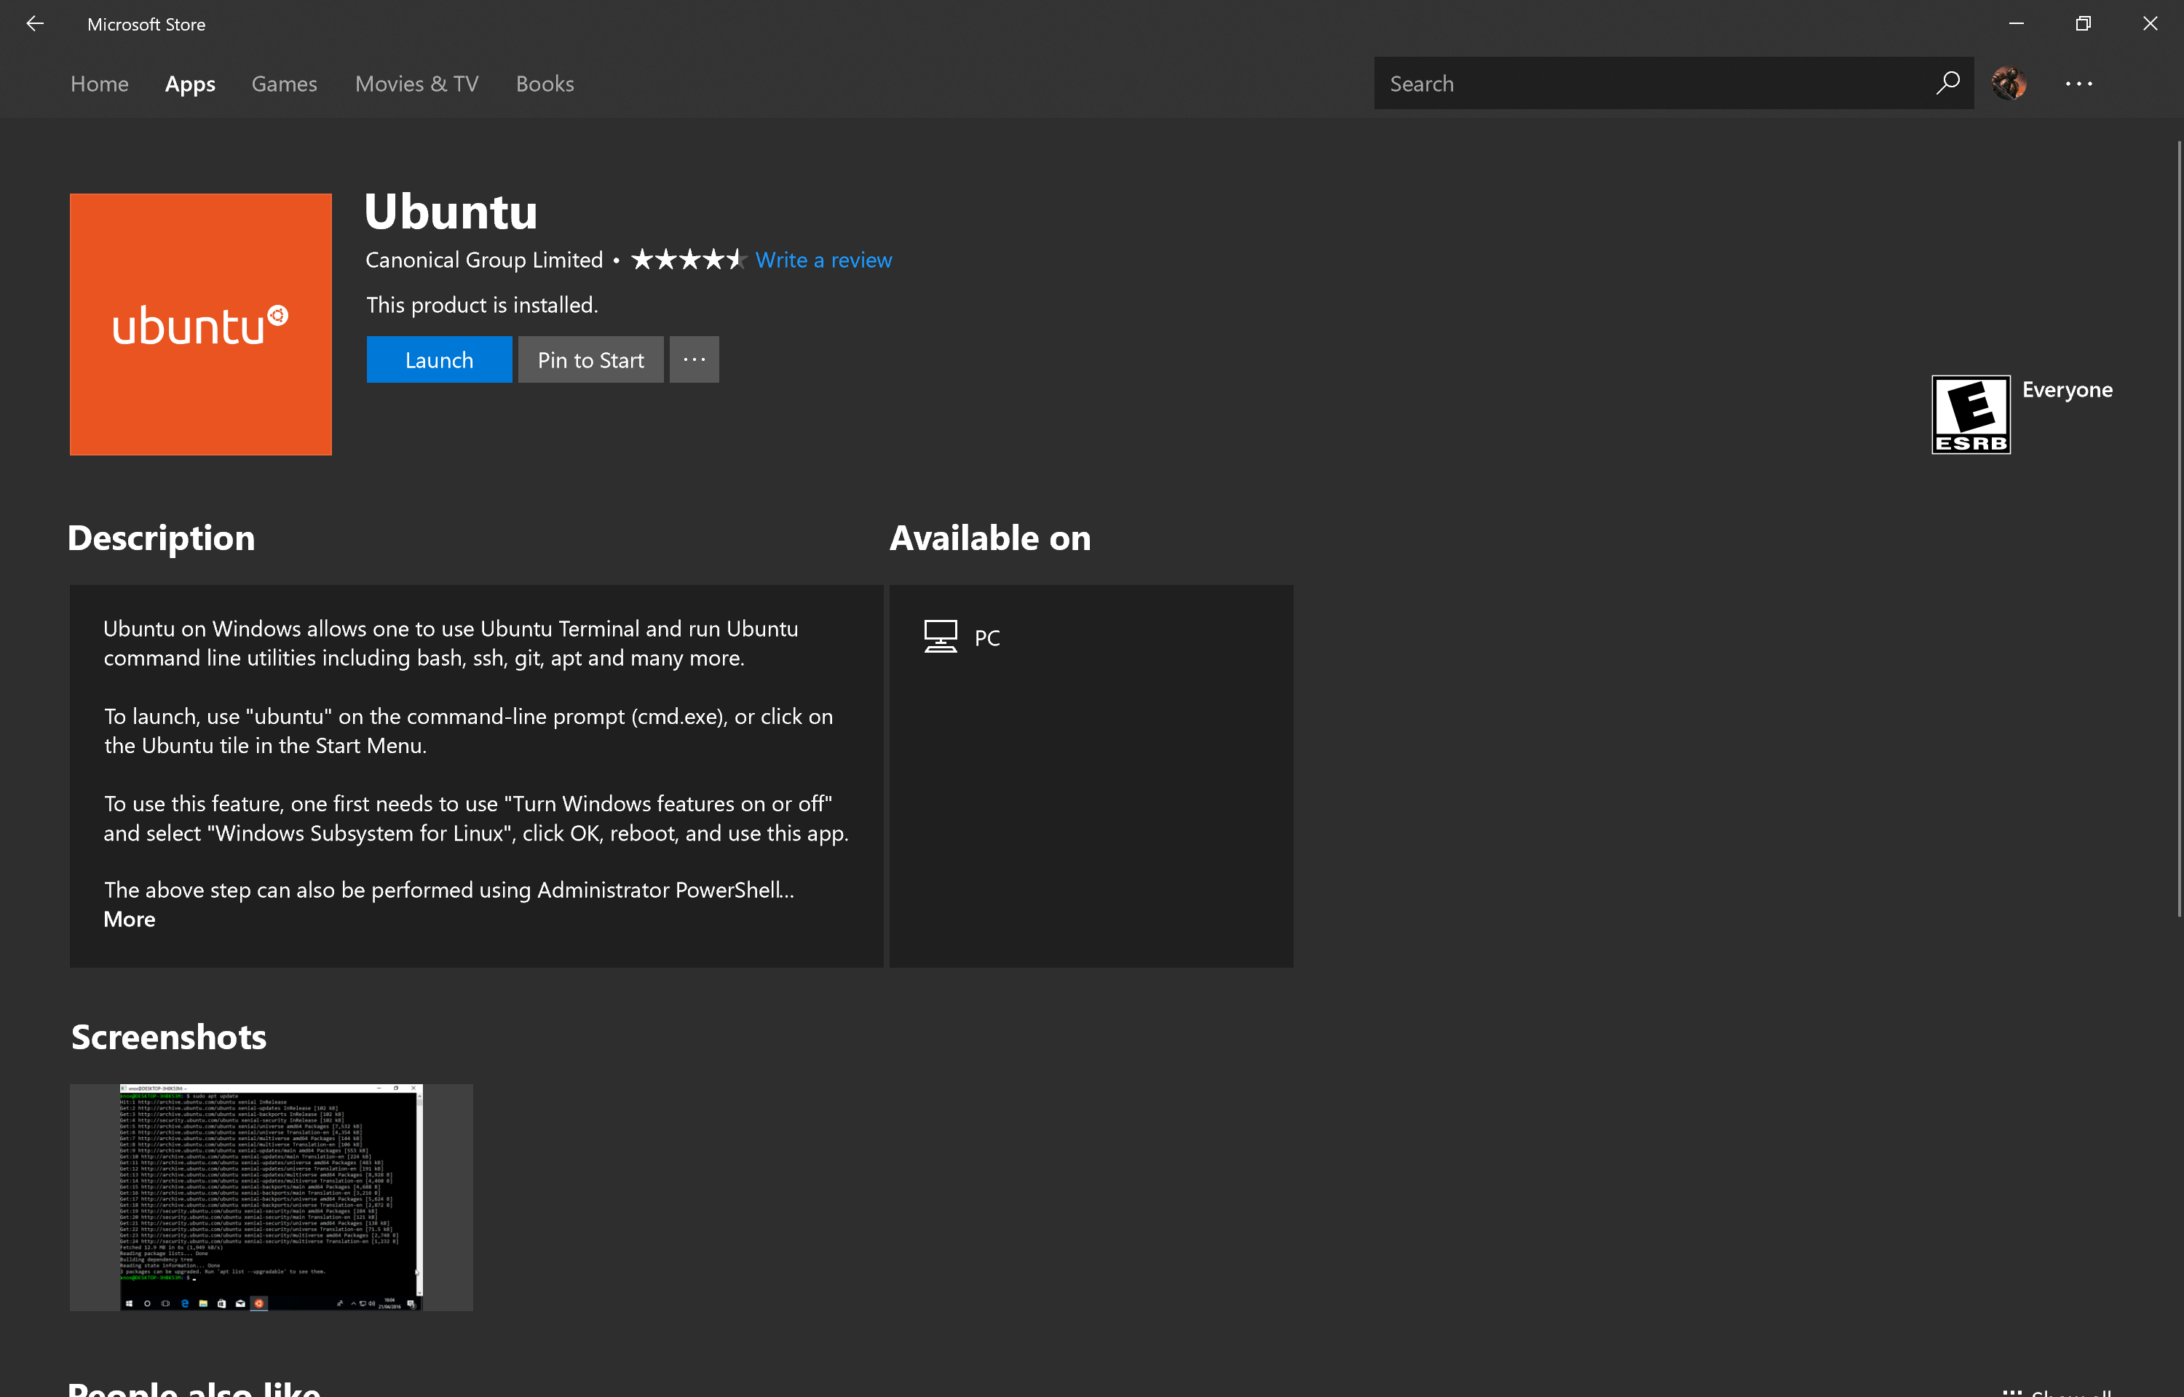Screen dimensions: 2184x1397
Task: Open the Ubuntu terminal screenshot thumbnail
Action: (272, 1198)
